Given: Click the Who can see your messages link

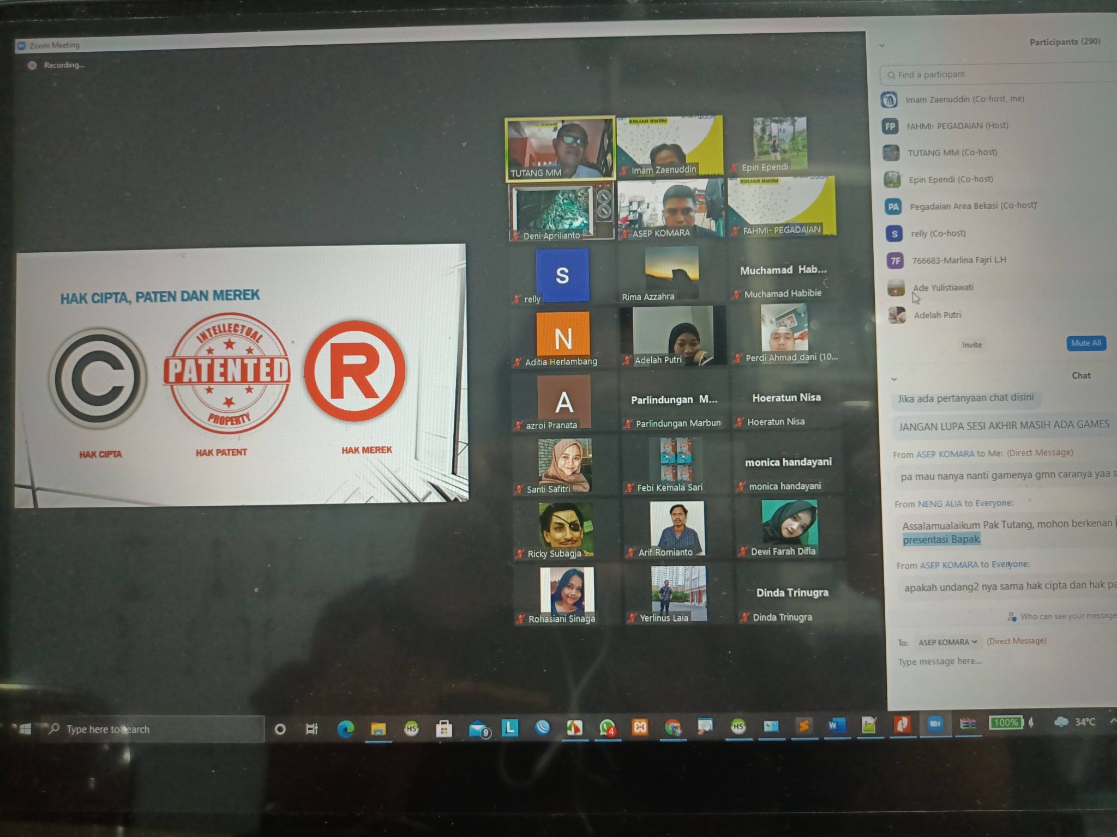Looking at the screenshot, I should point(1062,616).
